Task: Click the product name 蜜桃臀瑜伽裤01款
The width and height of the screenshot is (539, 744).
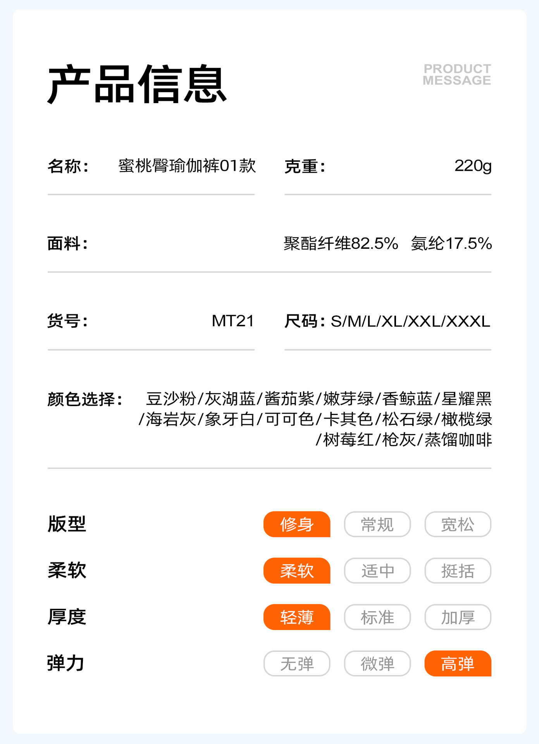Action: coord(187,166)
